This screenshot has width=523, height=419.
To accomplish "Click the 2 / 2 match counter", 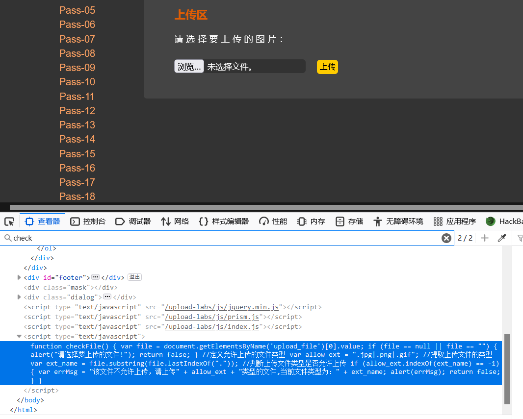I will tap(465, 238).
